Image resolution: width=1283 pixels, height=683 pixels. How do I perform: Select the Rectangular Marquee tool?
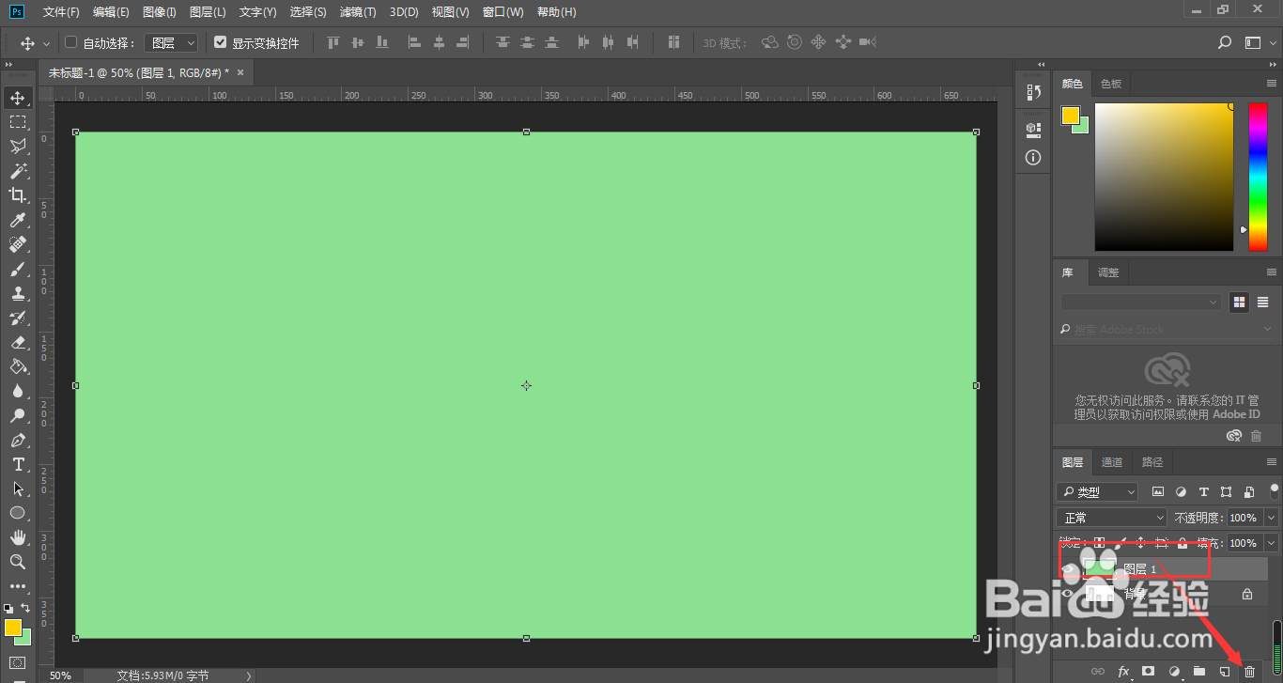(18, 122)
